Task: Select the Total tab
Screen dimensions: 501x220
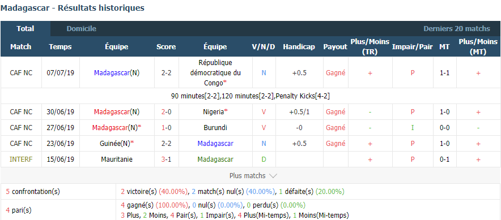Action: pos(26,29)
